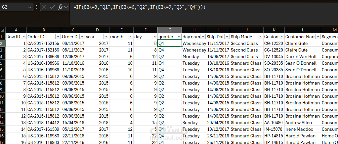
Task: Click the 'quarter' header cell
Action: pyautogui.click(x=170, y=37)
